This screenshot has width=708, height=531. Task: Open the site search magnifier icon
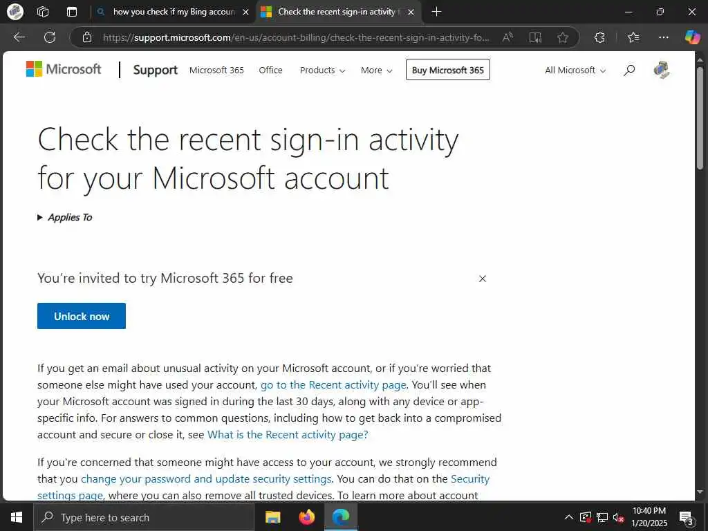[629, 70]
